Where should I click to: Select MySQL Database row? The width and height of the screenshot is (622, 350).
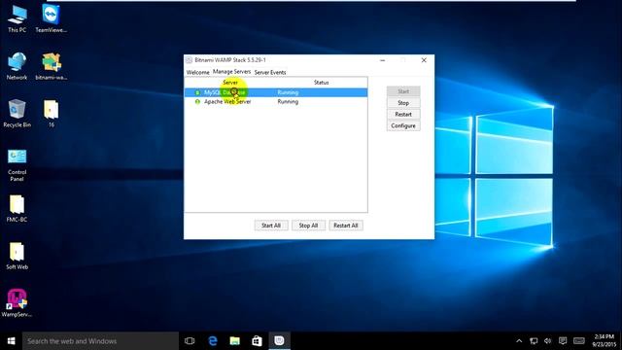click(276, 92)
